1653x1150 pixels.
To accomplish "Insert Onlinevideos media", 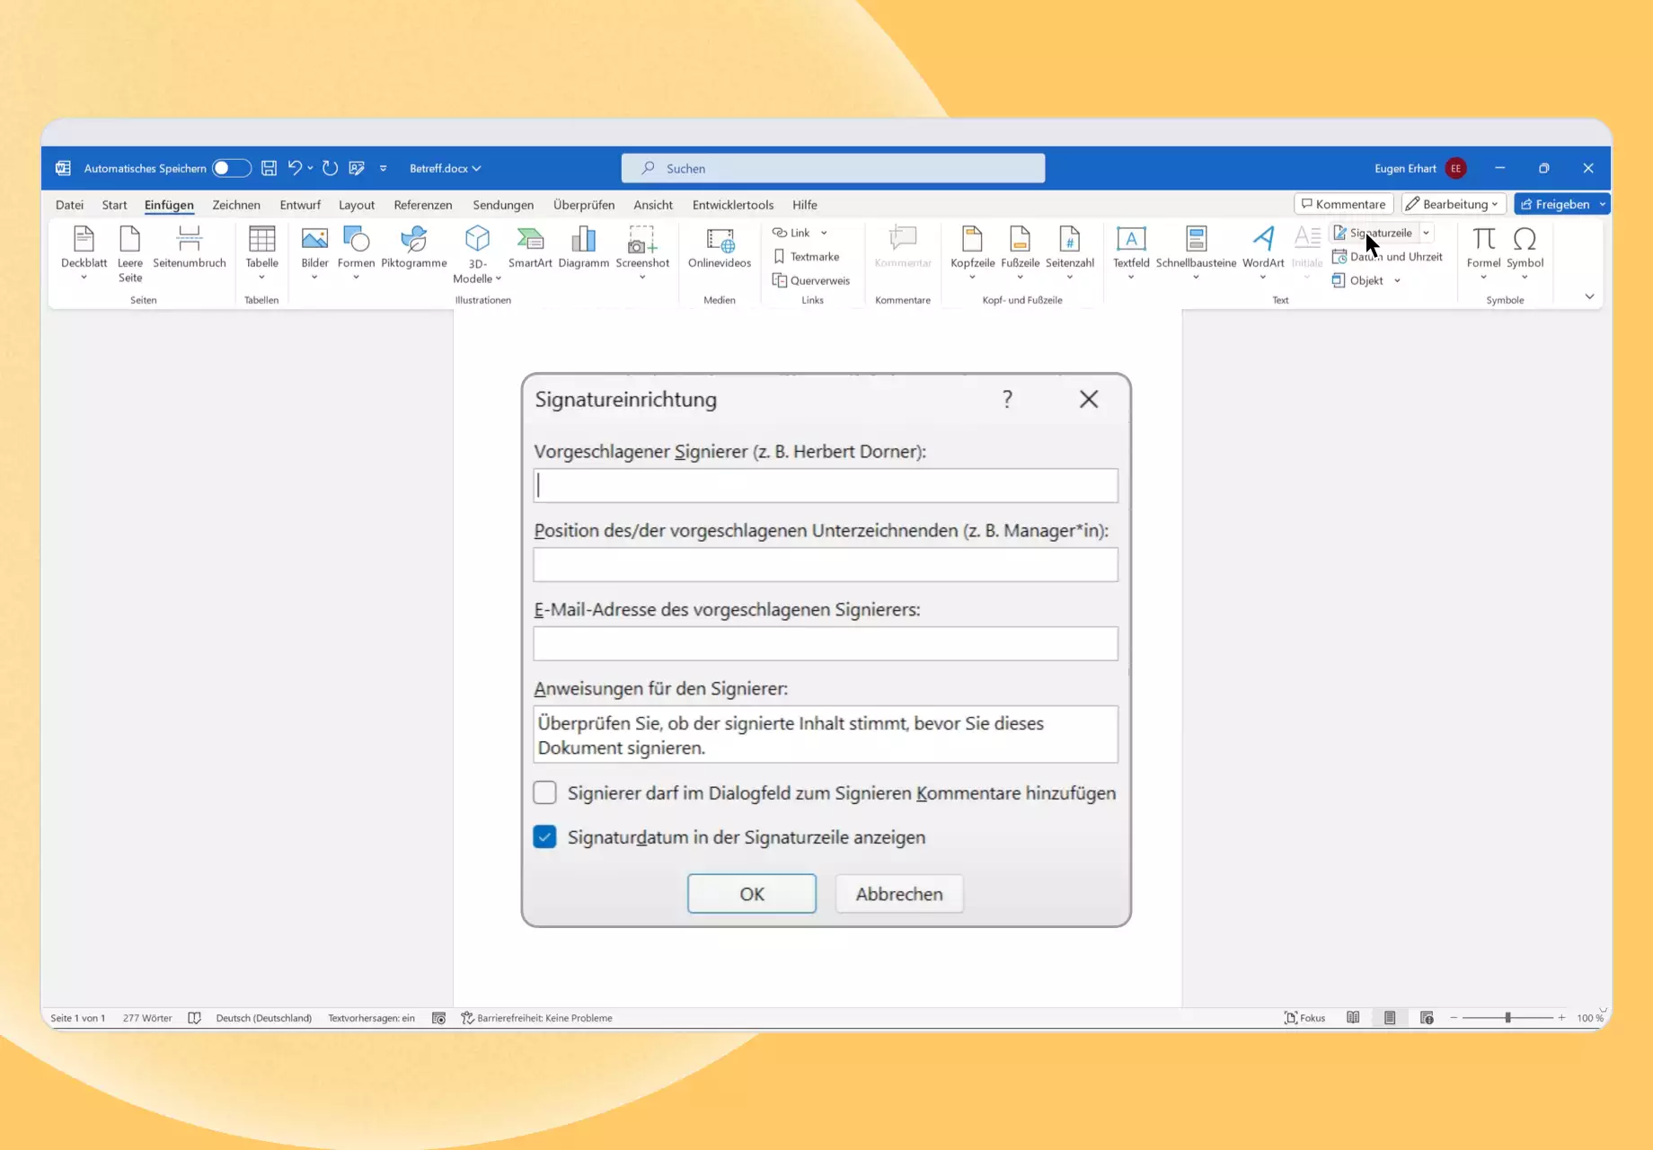I will (x=720, y=247).
